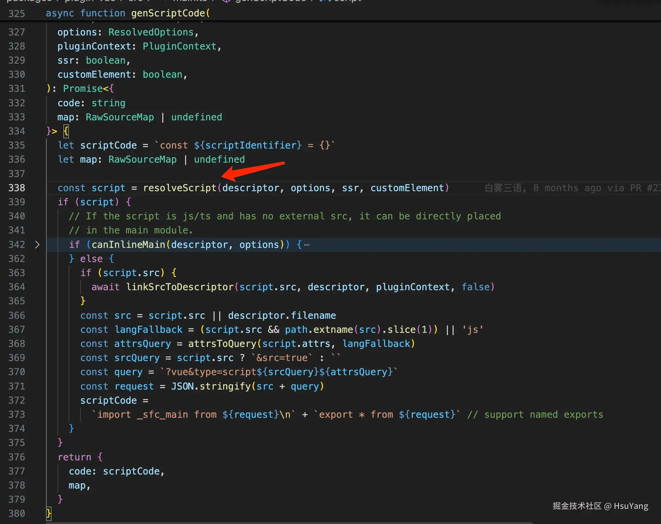Click 'code: scriptCode' on line 377

click(114, 471)
